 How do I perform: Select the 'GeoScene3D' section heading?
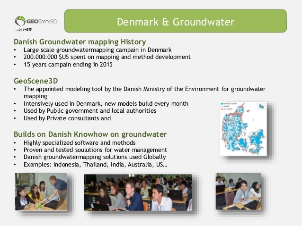point(36,81)
